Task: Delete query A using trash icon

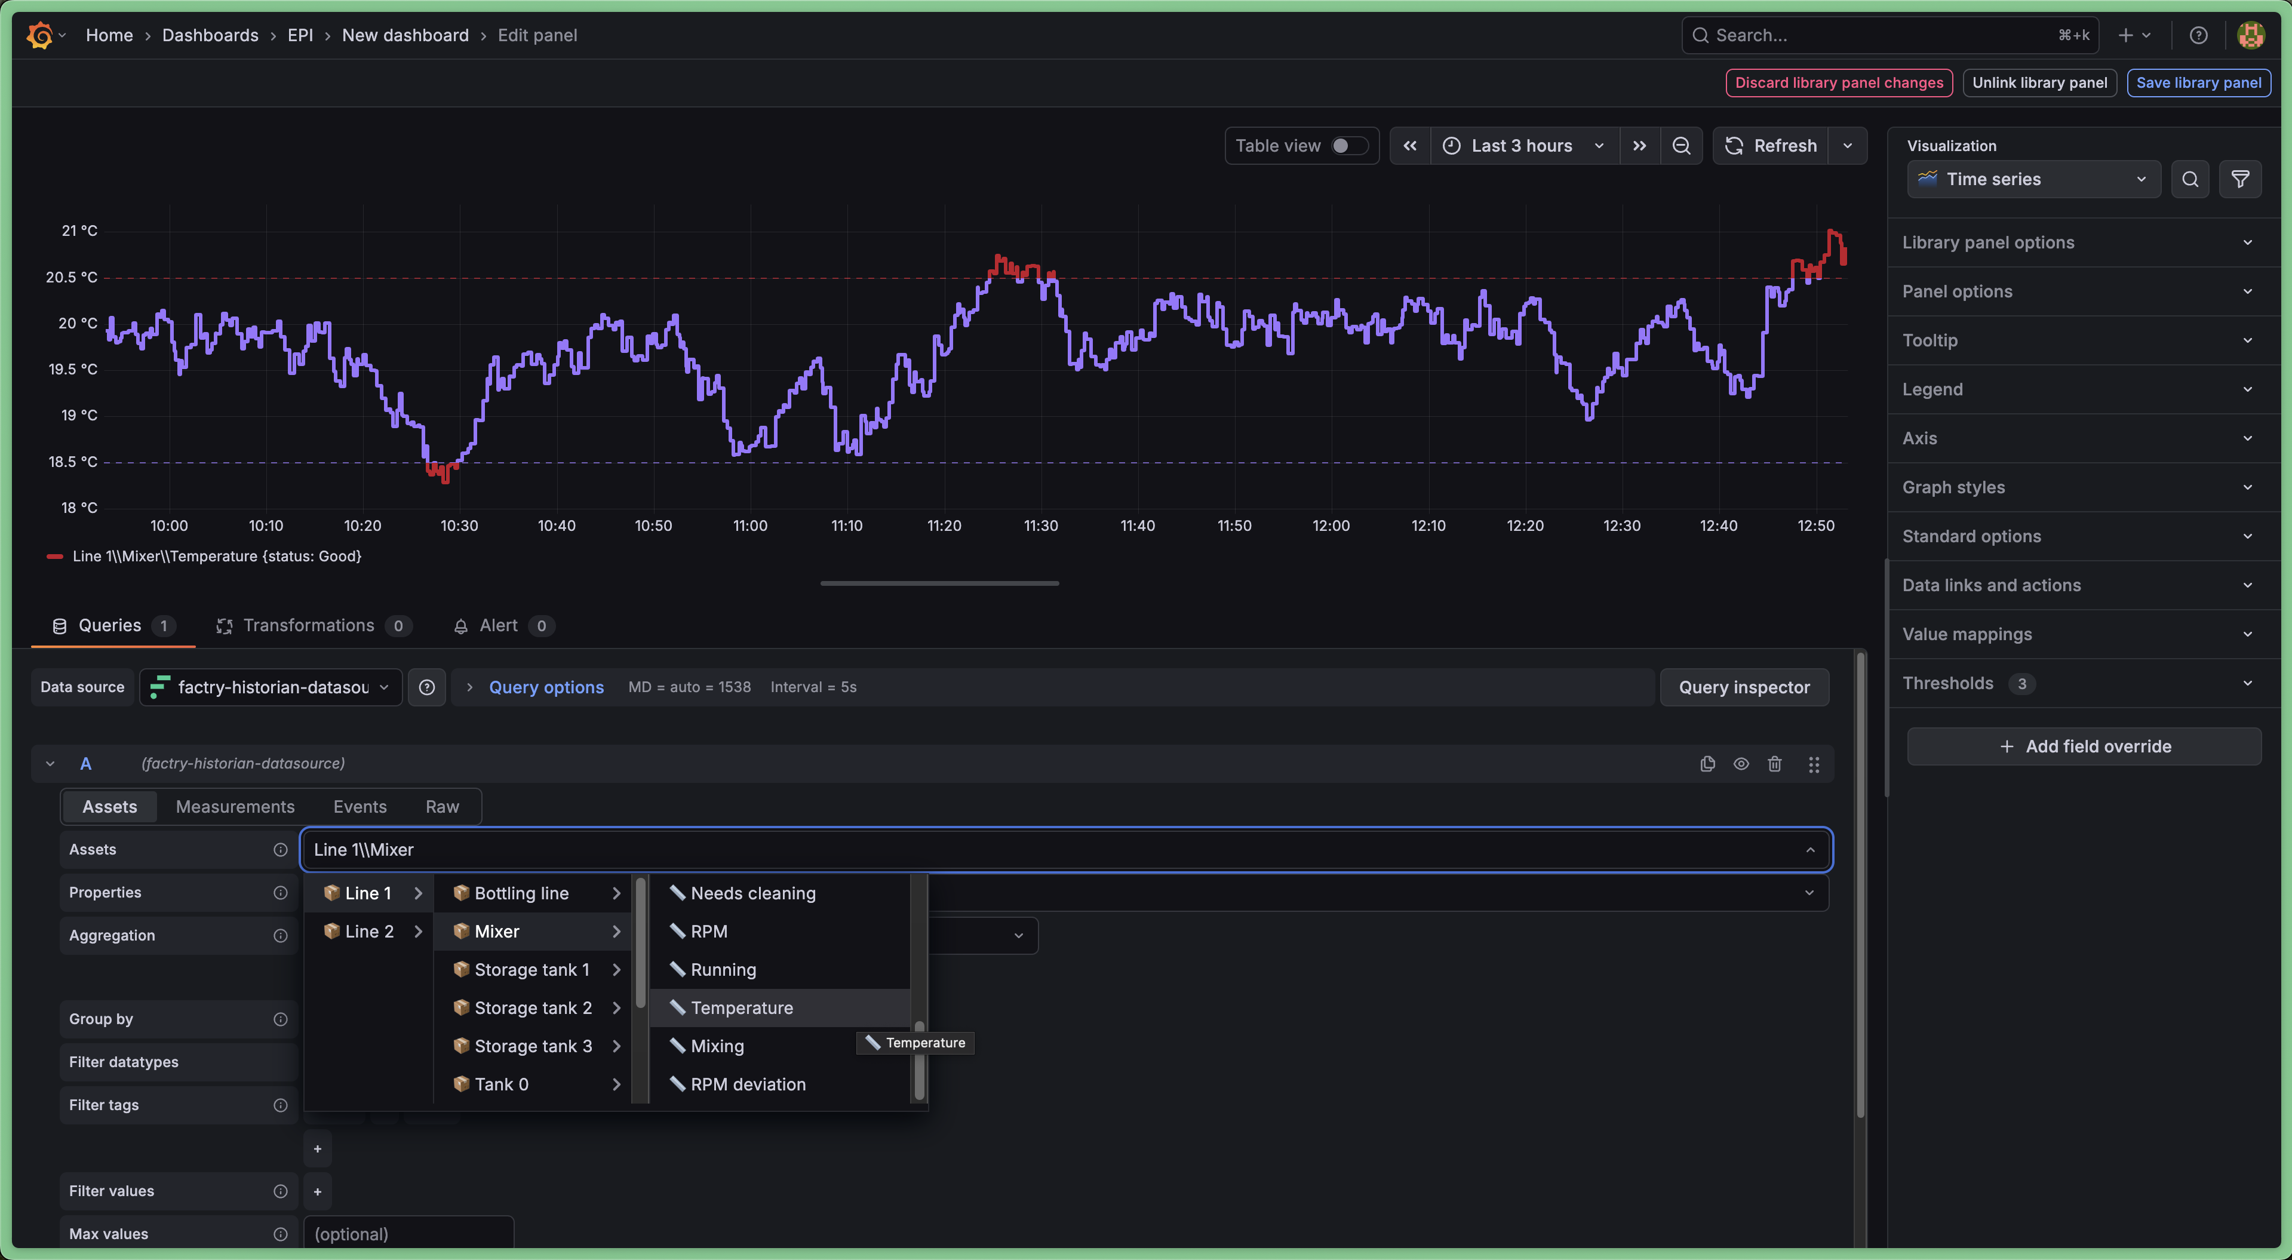Action: tap(1774, 764)
